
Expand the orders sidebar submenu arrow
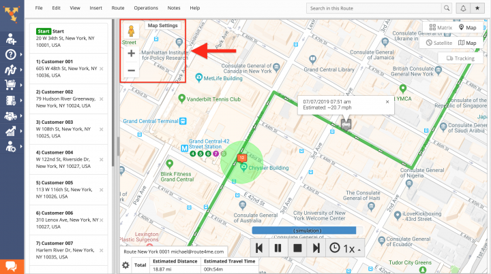21,85
